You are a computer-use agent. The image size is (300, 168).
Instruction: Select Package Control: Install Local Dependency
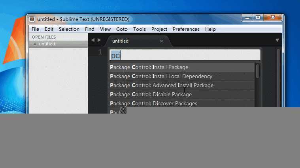pos(181,77)
